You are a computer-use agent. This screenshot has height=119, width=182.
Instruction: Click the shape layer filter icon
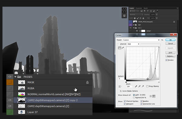(151, 11)
